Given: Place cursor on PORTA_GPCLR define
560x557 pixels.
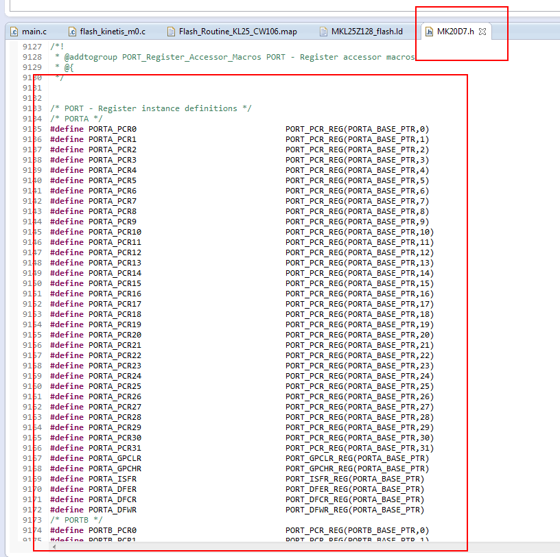Looking at the screenshot, I should point(115,458).
